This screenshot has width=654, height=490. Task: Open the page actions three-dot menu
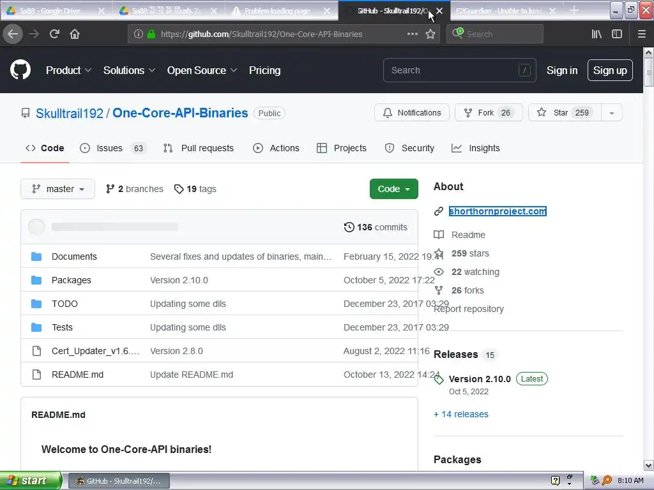(x=412, y=34)
